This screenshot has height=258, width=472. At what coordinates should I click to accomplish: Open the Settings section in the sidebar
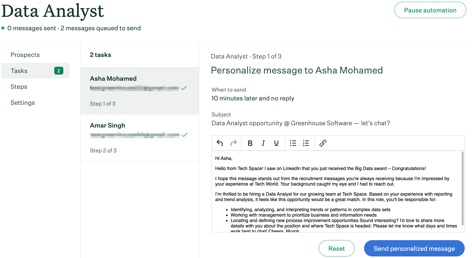coord(22,102)
